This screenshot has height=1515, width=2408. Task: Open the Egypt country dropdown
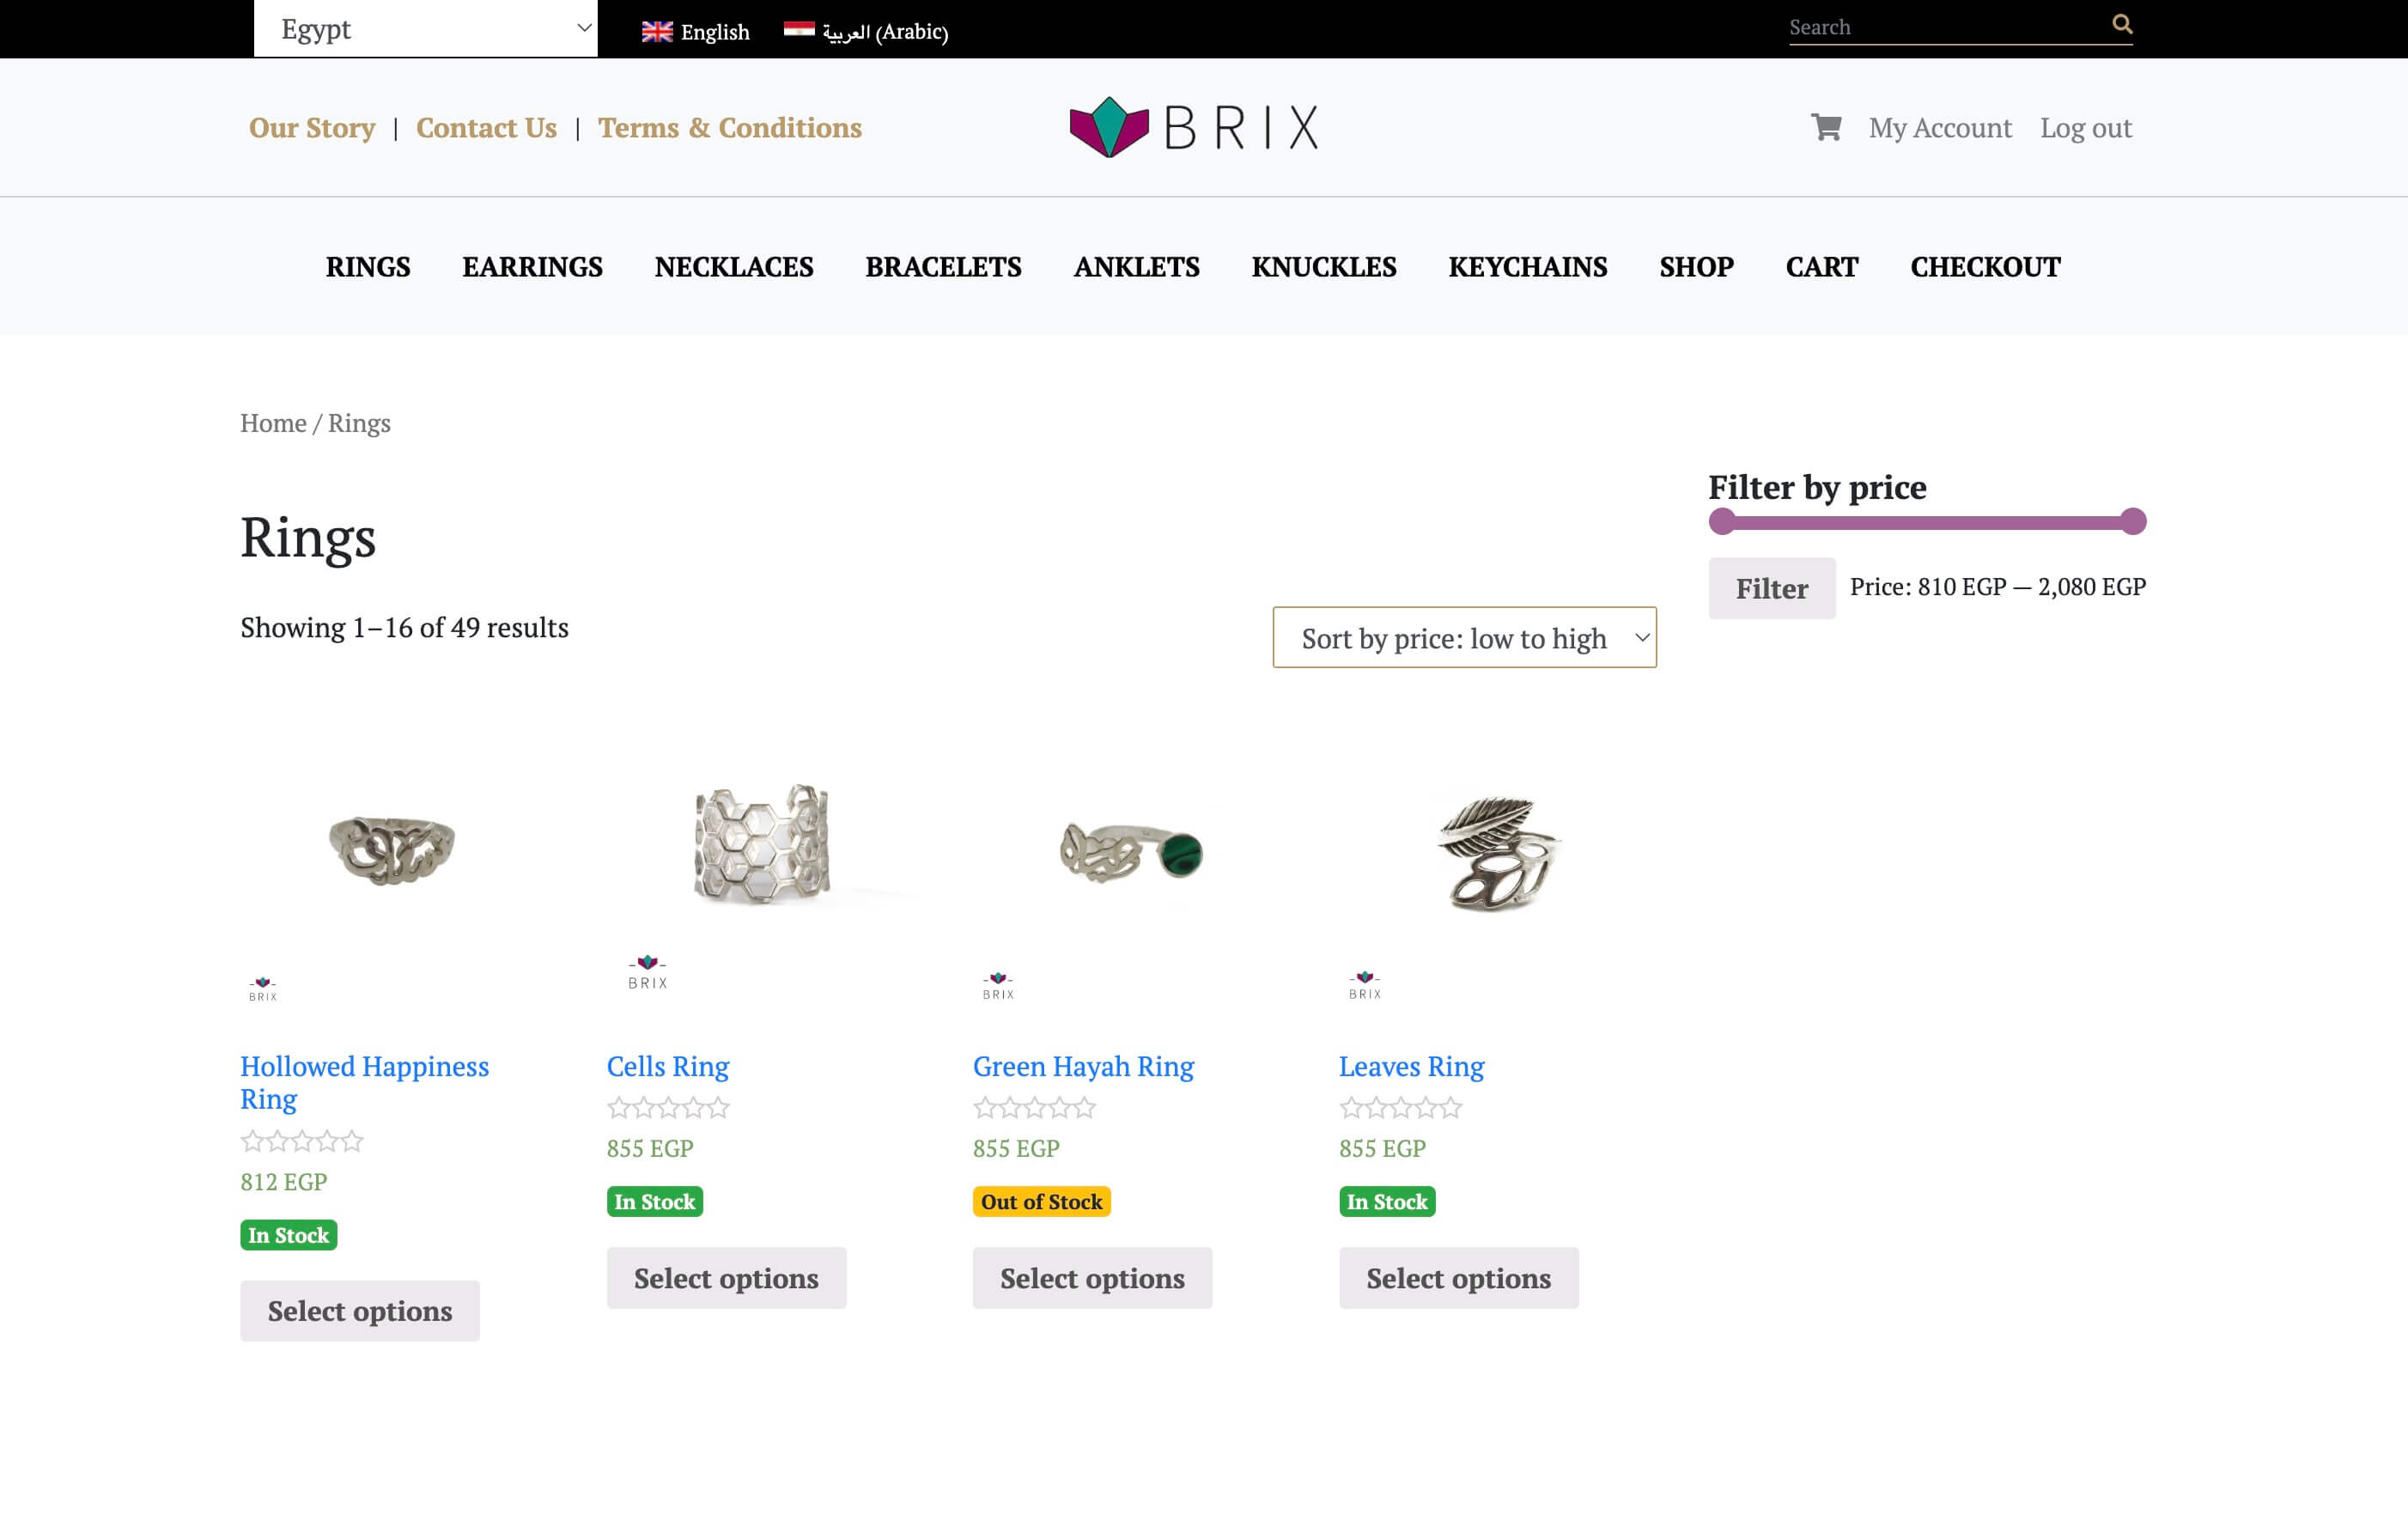pos(425,29)
